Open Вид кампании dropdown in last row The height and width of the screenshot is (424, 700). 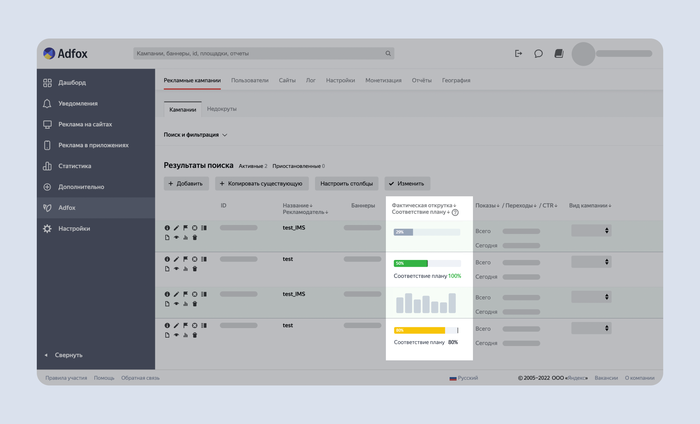pos(591,328)
